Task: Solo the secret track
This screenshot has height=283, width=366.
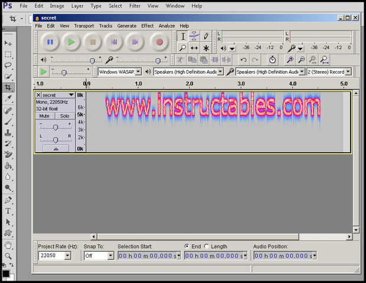Action: 65,116
